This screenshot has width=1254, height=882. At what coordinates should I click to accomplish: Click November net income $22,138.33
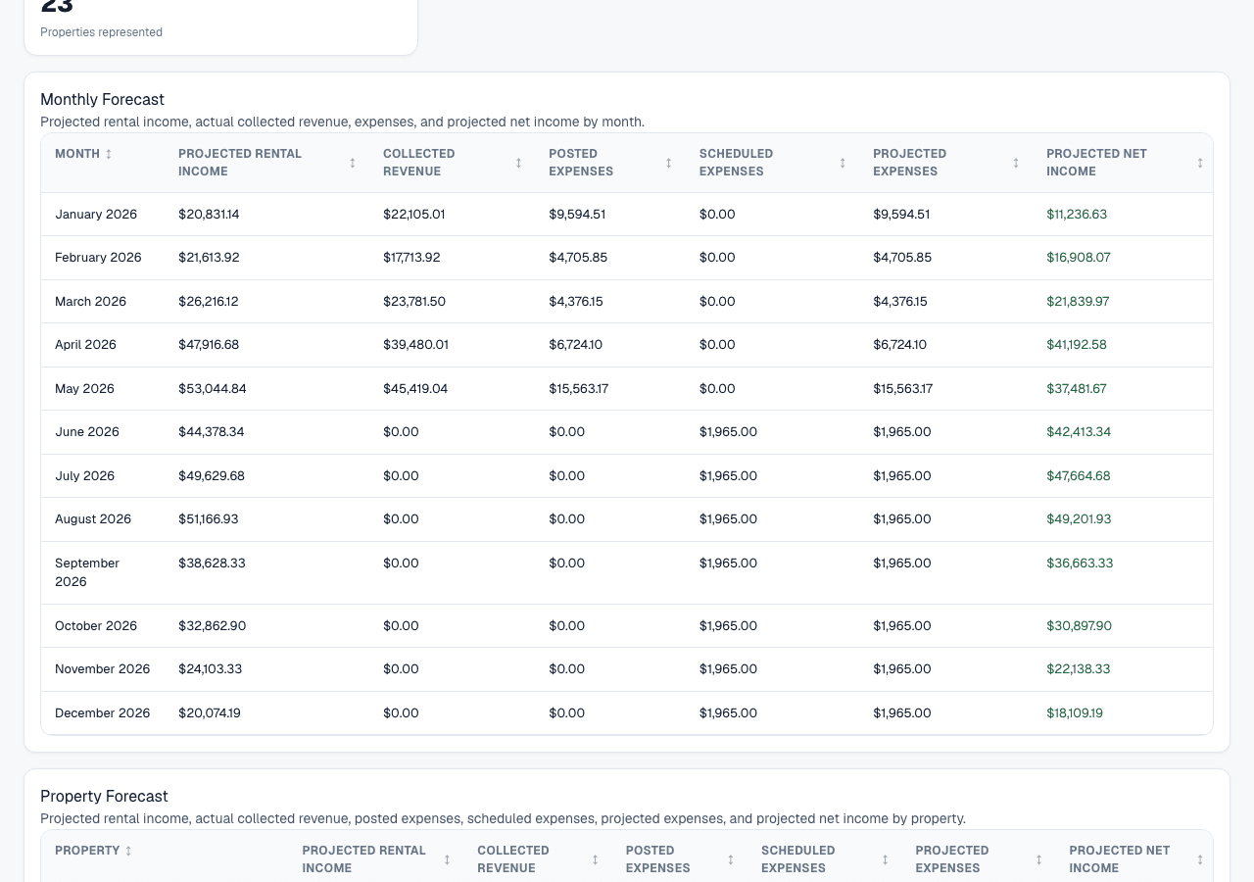pos(1078,669)
